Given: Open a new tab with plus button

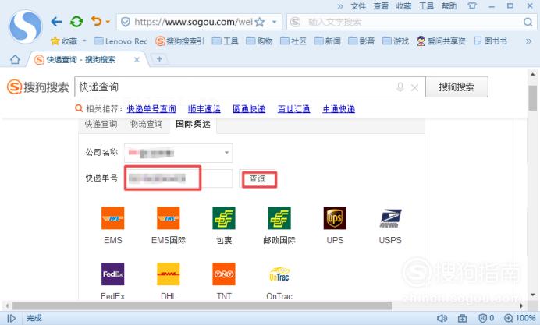Looking at the screenshot, I should (159, 59).
